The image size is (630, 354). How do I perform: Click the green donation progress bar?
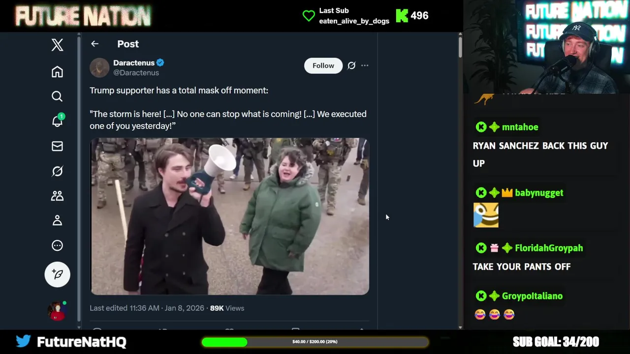coord(315,342)
